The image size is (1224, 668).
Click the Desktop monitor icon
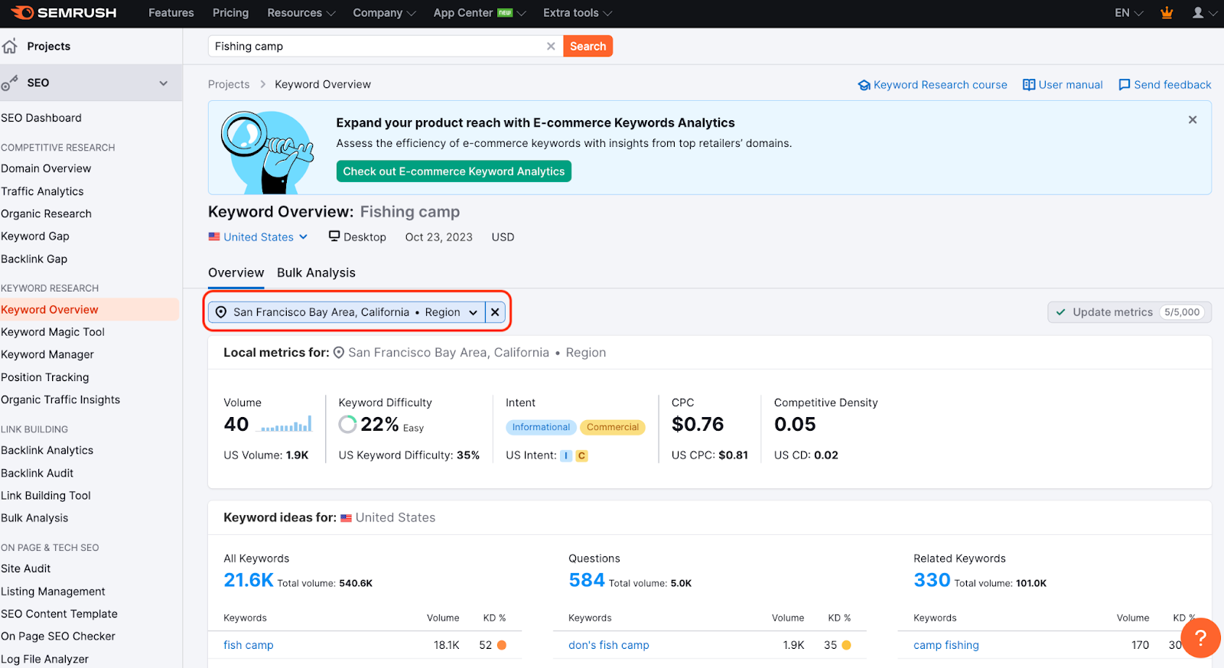click(334, 236)
